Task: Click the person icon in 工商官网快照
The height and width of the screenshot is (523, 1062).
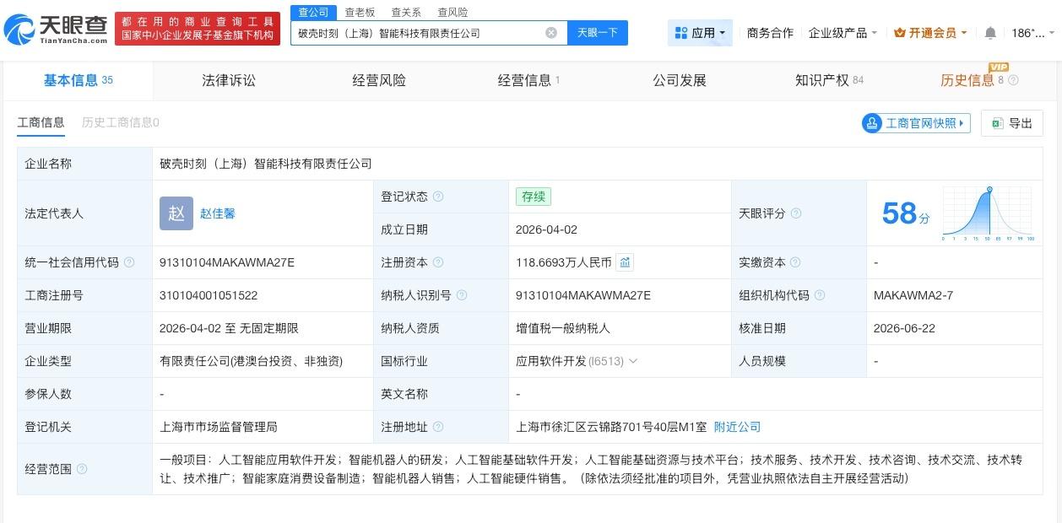Action: 872,123
